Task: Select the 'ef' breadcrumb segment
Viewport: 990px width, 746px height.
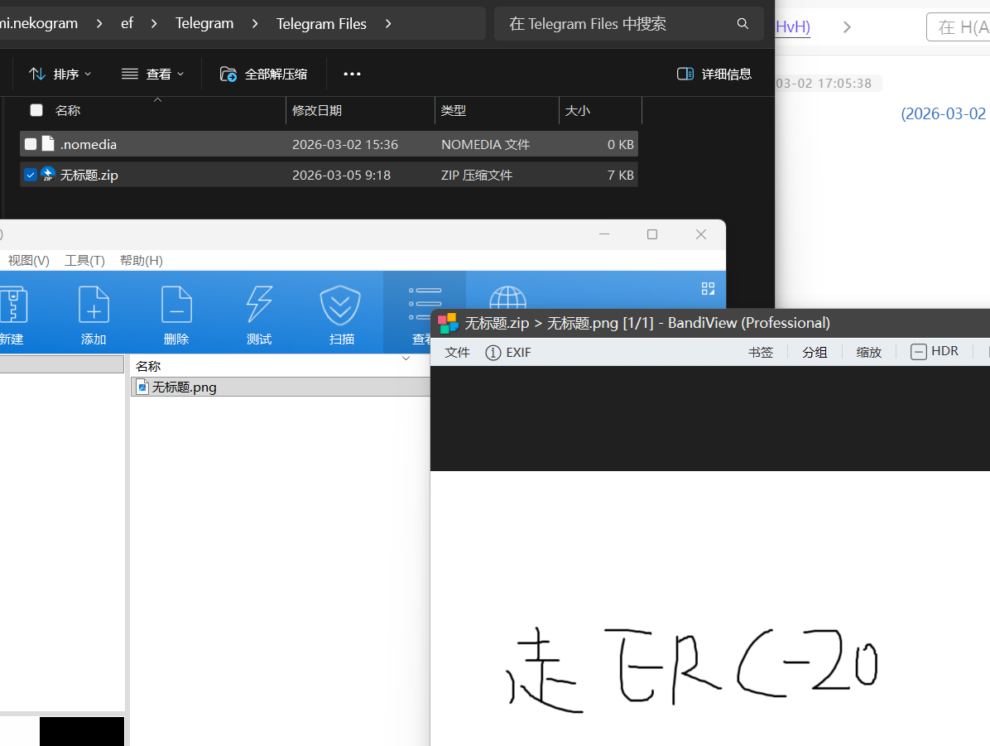Action: tap(127, 23)
